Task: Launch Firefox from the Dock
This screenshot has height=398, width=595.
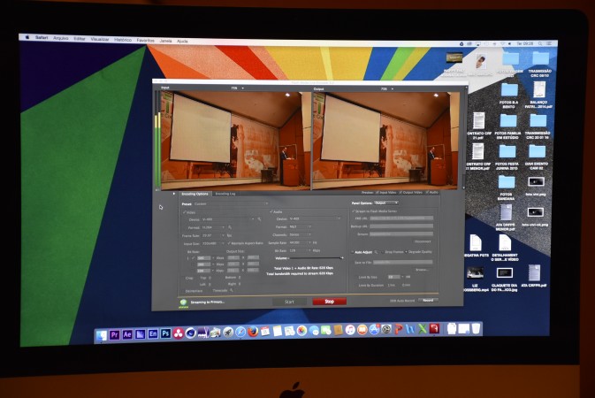Action: click(x=253, y=332)
